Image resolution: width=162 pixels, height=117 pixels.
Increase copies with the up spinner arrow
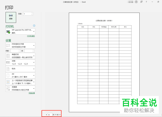[x=32, y=13]
